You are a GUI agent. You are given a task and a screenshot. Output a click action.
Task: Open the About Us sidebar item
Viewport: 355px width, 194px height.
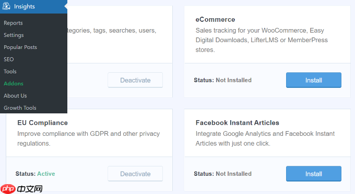pyautogui.click(x=15, y=96)
